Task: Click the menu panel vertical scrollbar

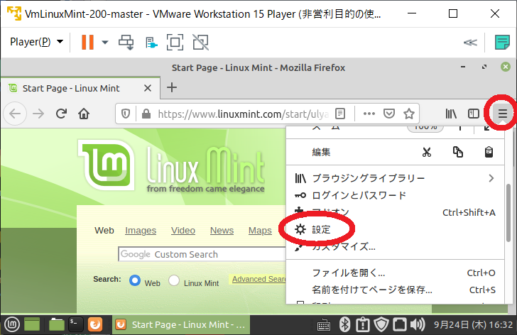Action: point(508,213)
